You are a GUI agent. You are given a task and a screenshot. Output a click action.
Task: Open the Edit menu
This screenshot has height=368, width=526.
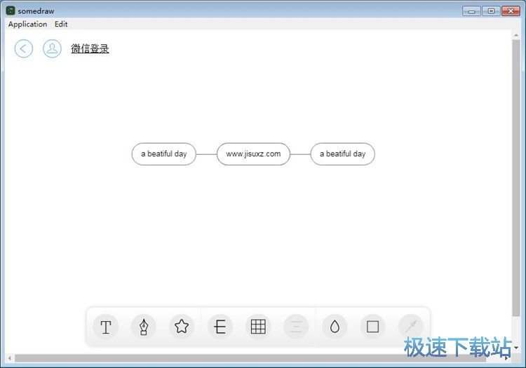pyautogui.click(x=61, y=24)
